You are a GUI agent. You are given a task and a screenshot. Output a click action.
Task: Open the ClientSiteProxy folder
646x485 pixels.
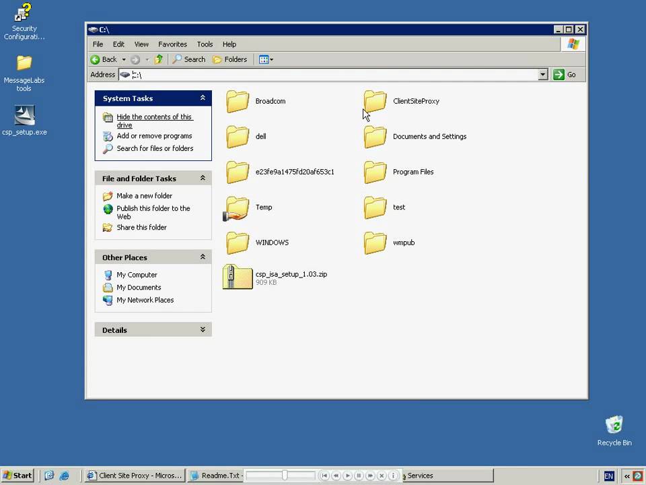375,102
